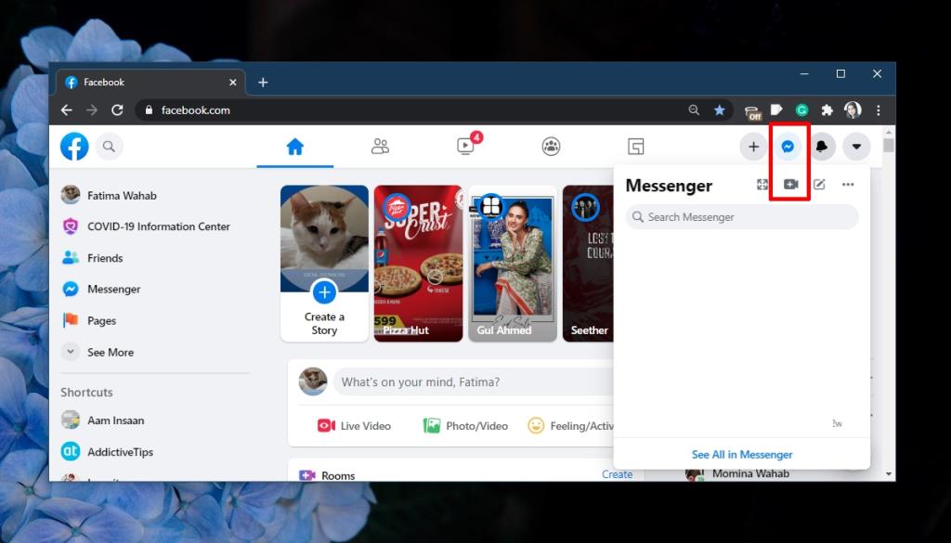
Task: Start a Live Video from the composer
Action: click(x=354, y=425)
